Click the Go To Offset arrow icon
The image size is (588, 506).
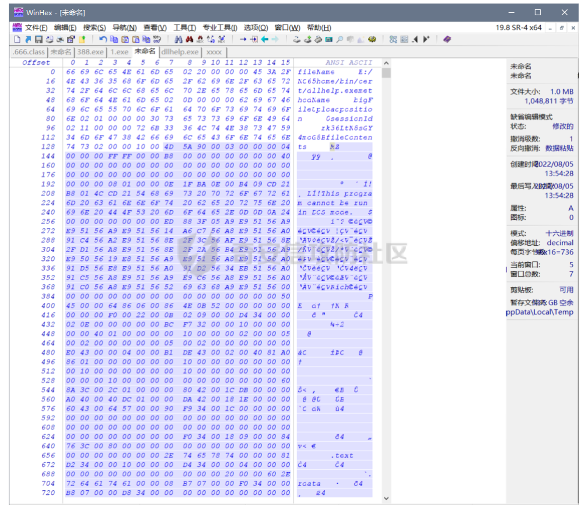pos(243,39)
